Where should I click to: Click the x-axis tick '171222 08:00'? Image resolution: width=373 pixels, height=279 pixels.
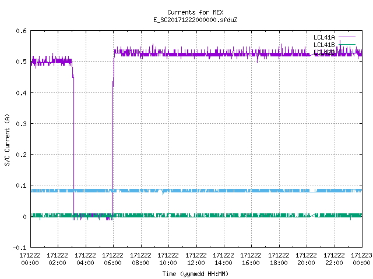[x=140, y=259]
